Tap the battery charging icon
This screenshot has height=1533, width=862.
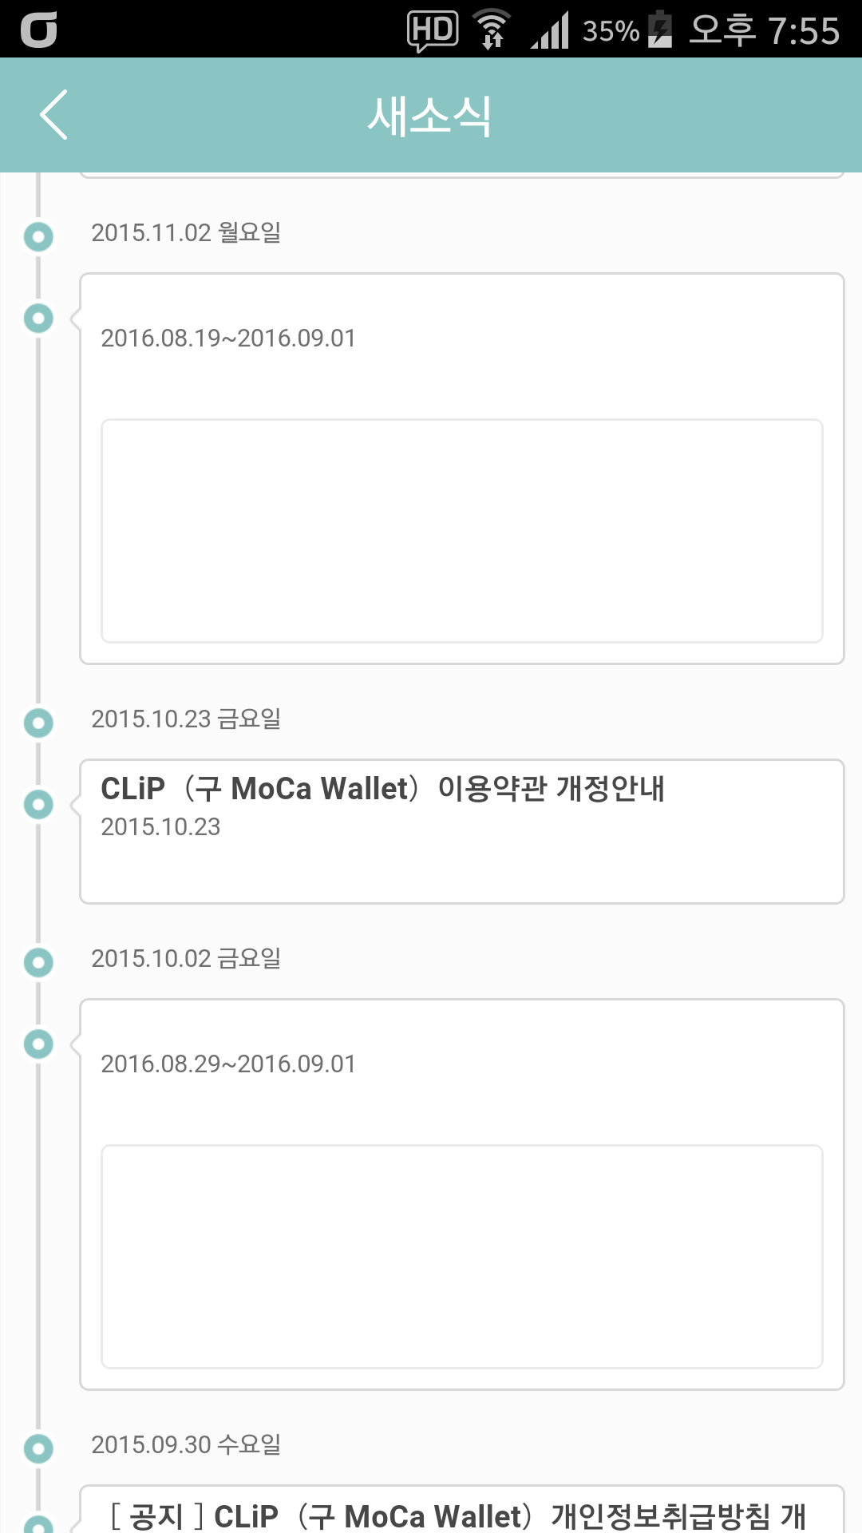(x=660, y=30)
